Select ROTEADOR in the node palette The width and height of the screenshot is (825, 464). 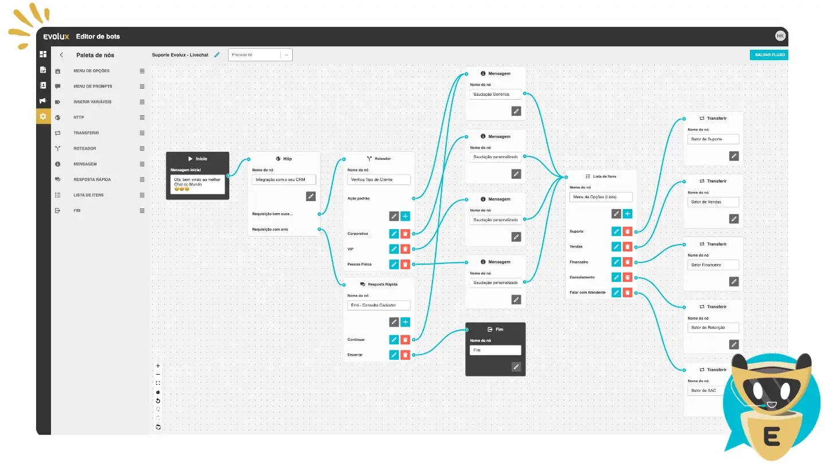click(85, 148)
